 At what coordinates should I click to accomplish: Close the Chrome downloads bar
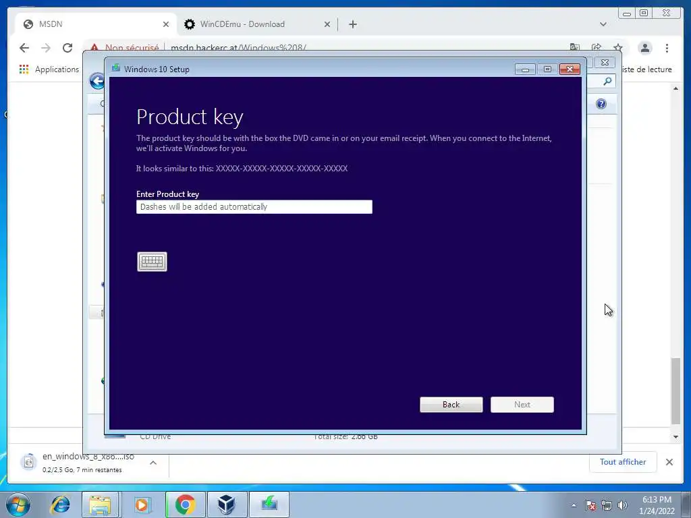[669, 462]
